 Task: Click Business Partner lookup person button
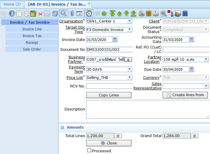click(128, 60)
